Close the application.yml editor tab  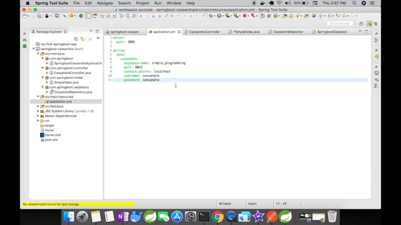tap(179, 32)
